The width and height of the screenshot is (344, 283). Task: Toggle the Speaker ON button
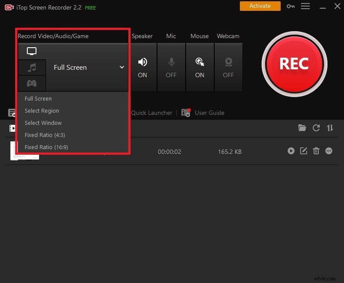pos(144,67)
